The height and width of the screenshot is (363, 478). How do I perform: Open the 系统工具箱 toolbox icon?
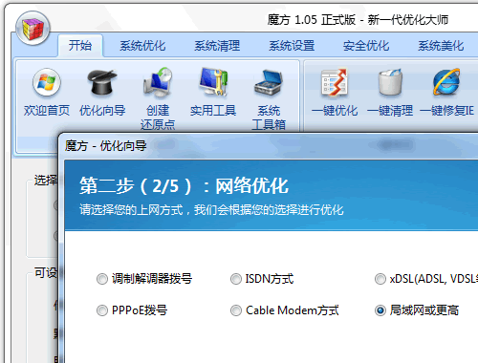pos(269,83)
